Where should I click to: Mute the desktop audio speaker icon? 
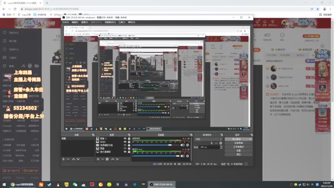point(182,145)
